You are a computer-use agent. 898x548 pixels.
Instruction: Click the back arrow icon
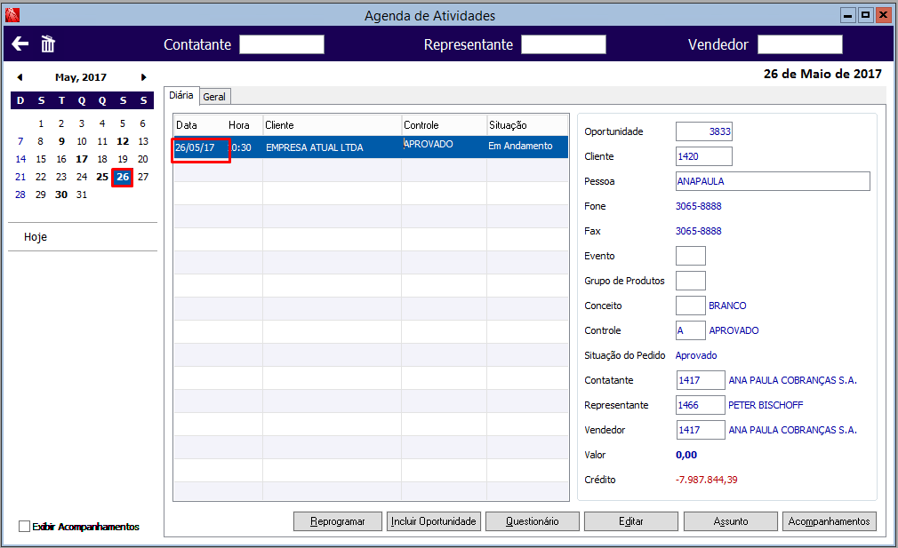point(20,44)
